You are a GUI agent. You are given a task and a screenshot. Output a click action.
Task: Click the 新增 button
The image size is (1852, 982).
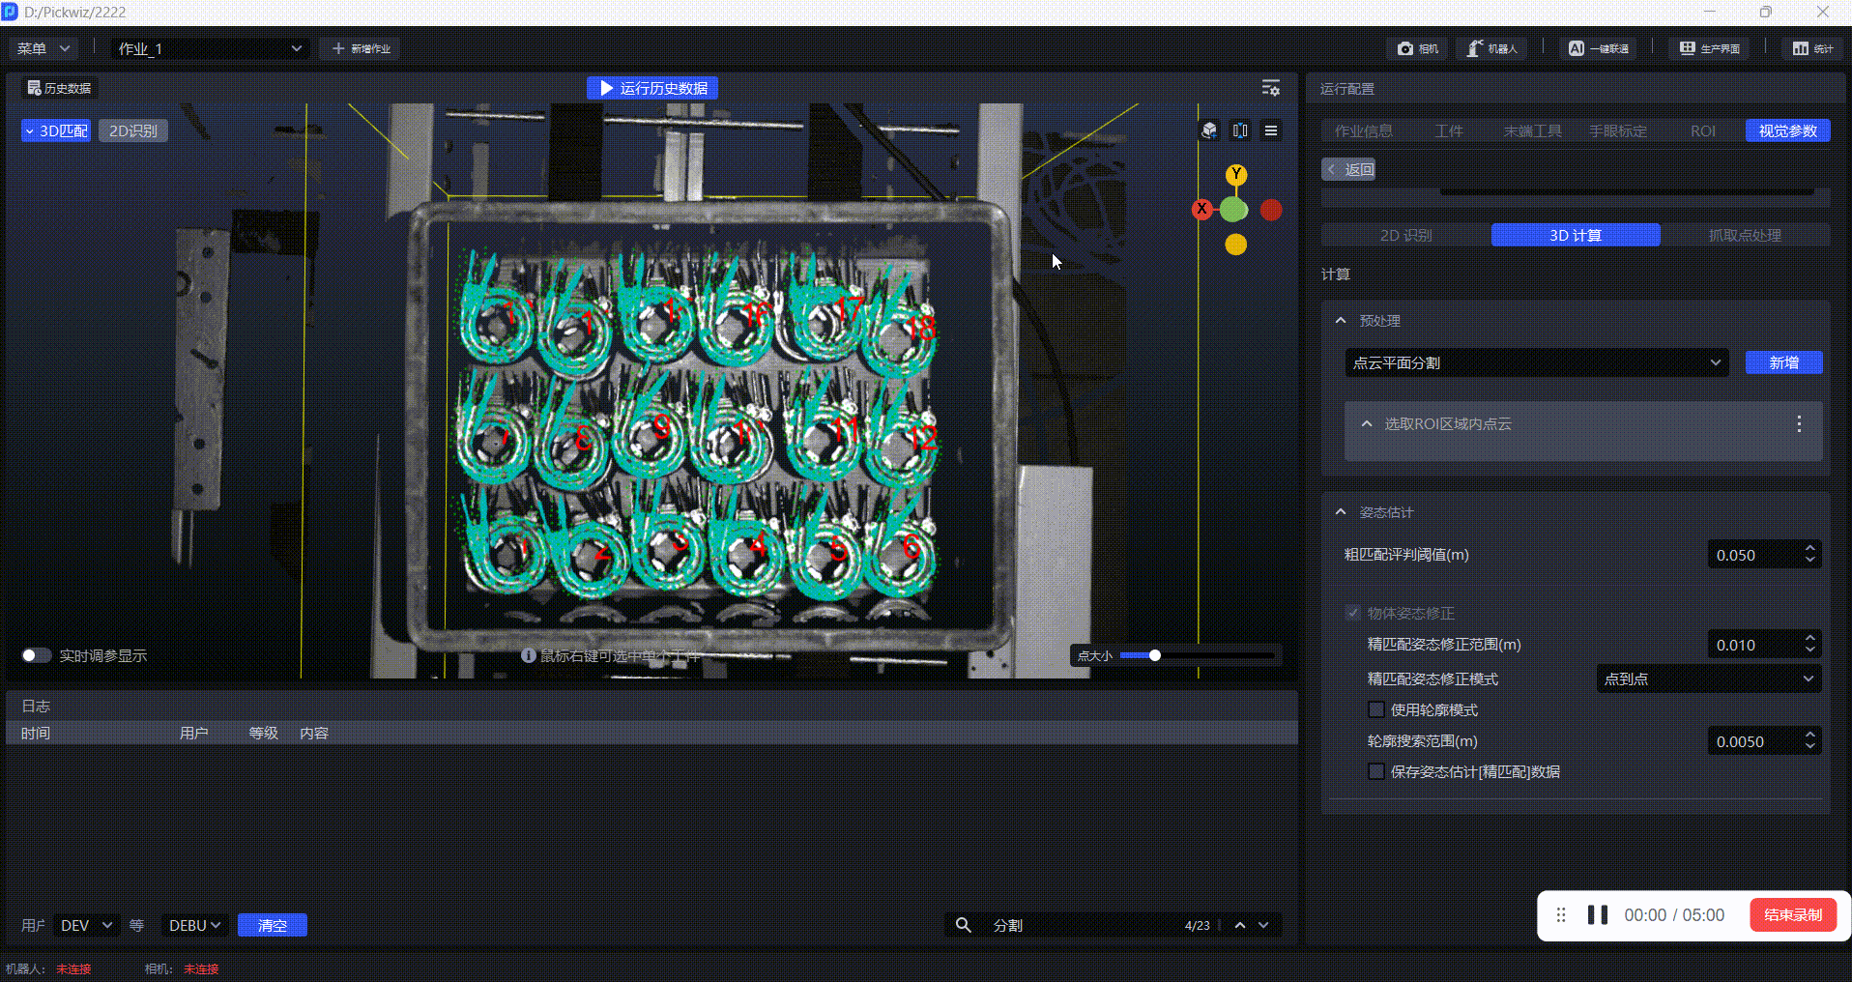(x=1783, y=363)
